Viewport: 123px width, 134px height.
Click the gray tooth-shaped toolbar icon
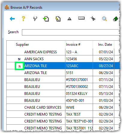pos(35,19)
